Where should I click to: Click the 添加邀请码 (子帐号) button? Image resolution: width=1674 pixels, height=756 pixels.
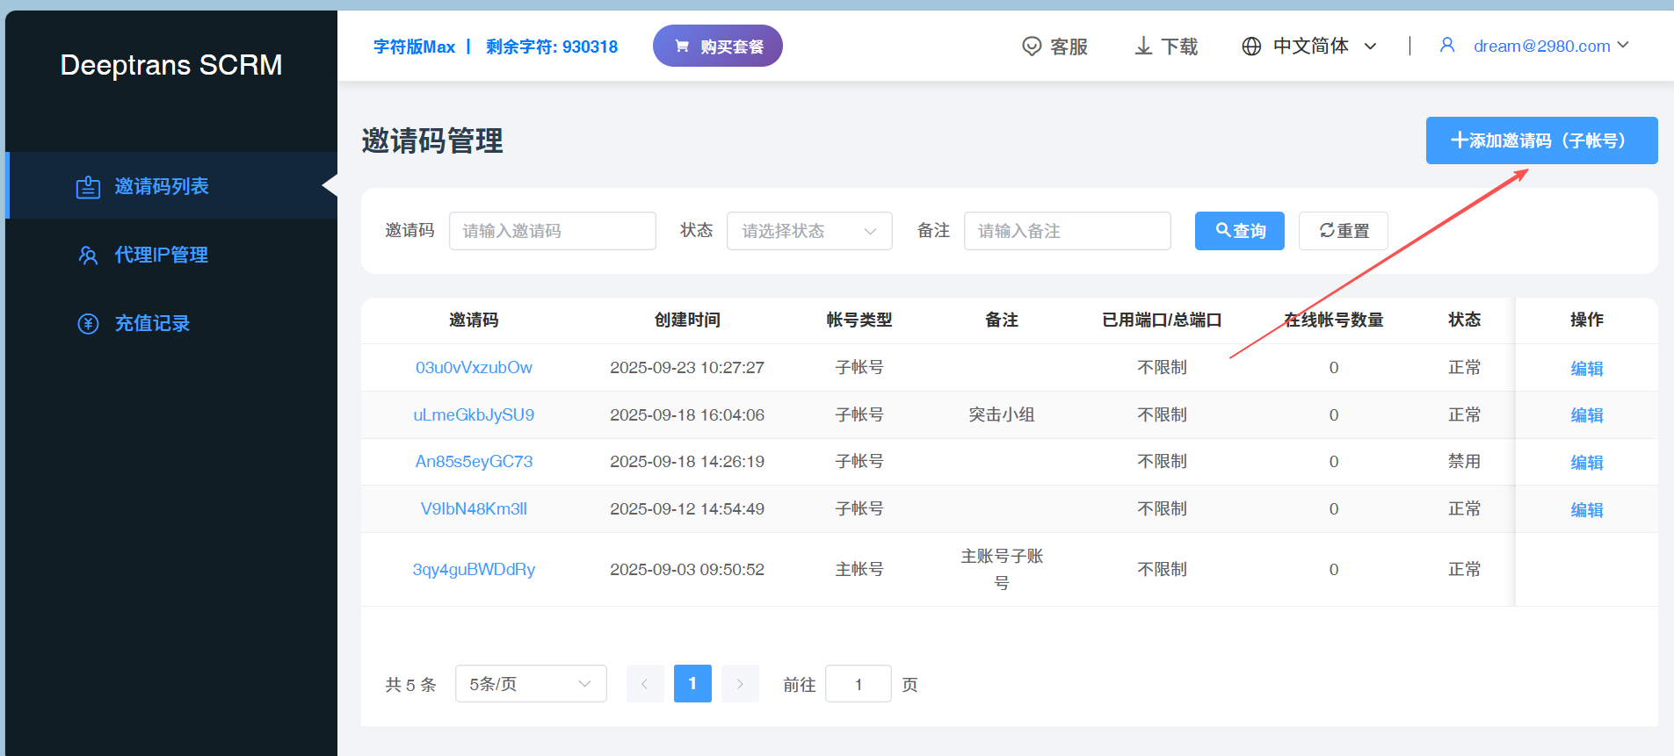1540,140
